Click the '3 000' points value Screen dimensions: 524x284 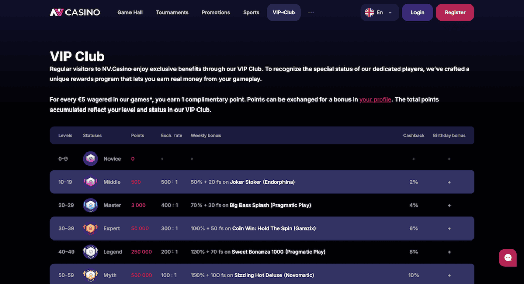click(x=138, y=205)
